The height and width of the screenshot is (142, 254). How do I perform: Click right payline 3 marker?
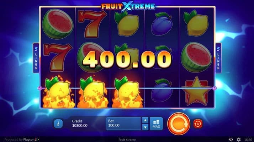point(215,88)
